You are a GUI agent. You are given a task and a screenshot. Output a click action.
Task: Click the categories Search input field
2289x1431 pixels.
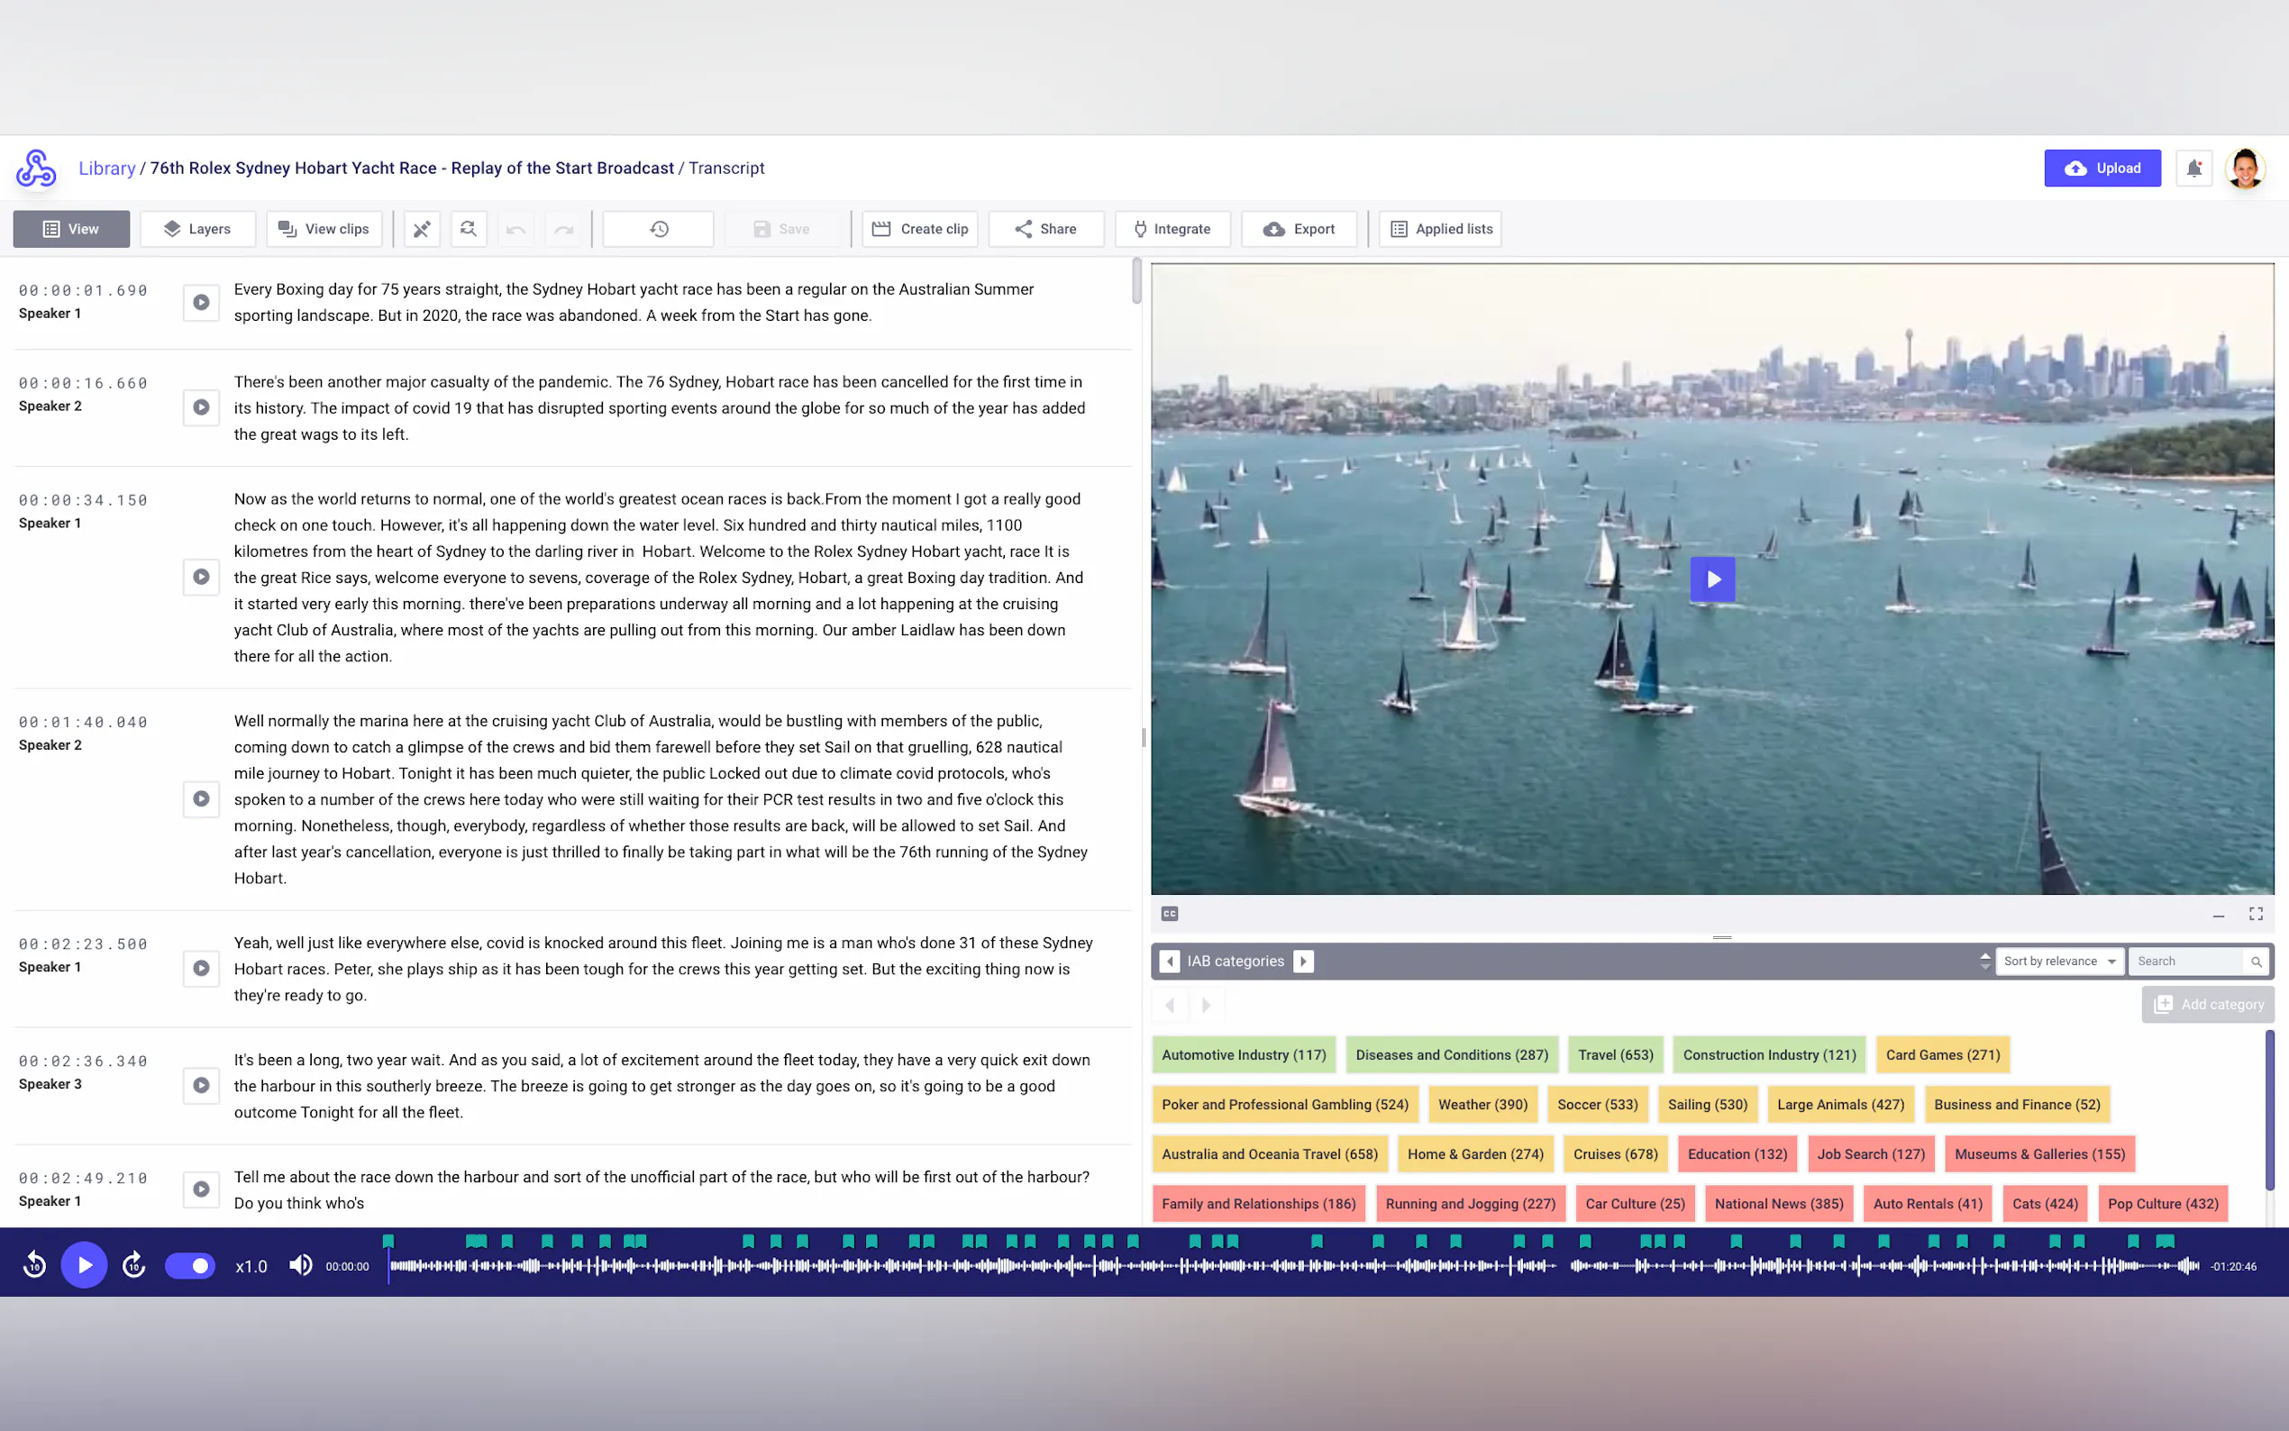2184,961
